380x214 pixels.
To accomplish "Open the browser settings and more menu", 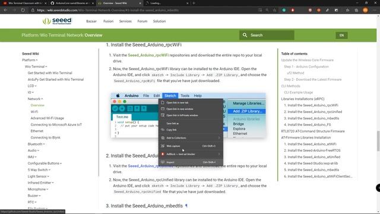I will (375, 10).
